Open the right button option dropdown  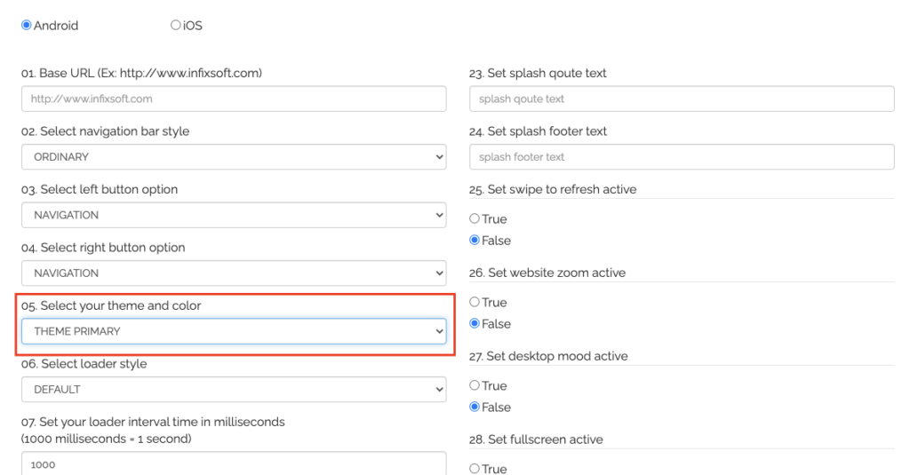pos(234,273)
